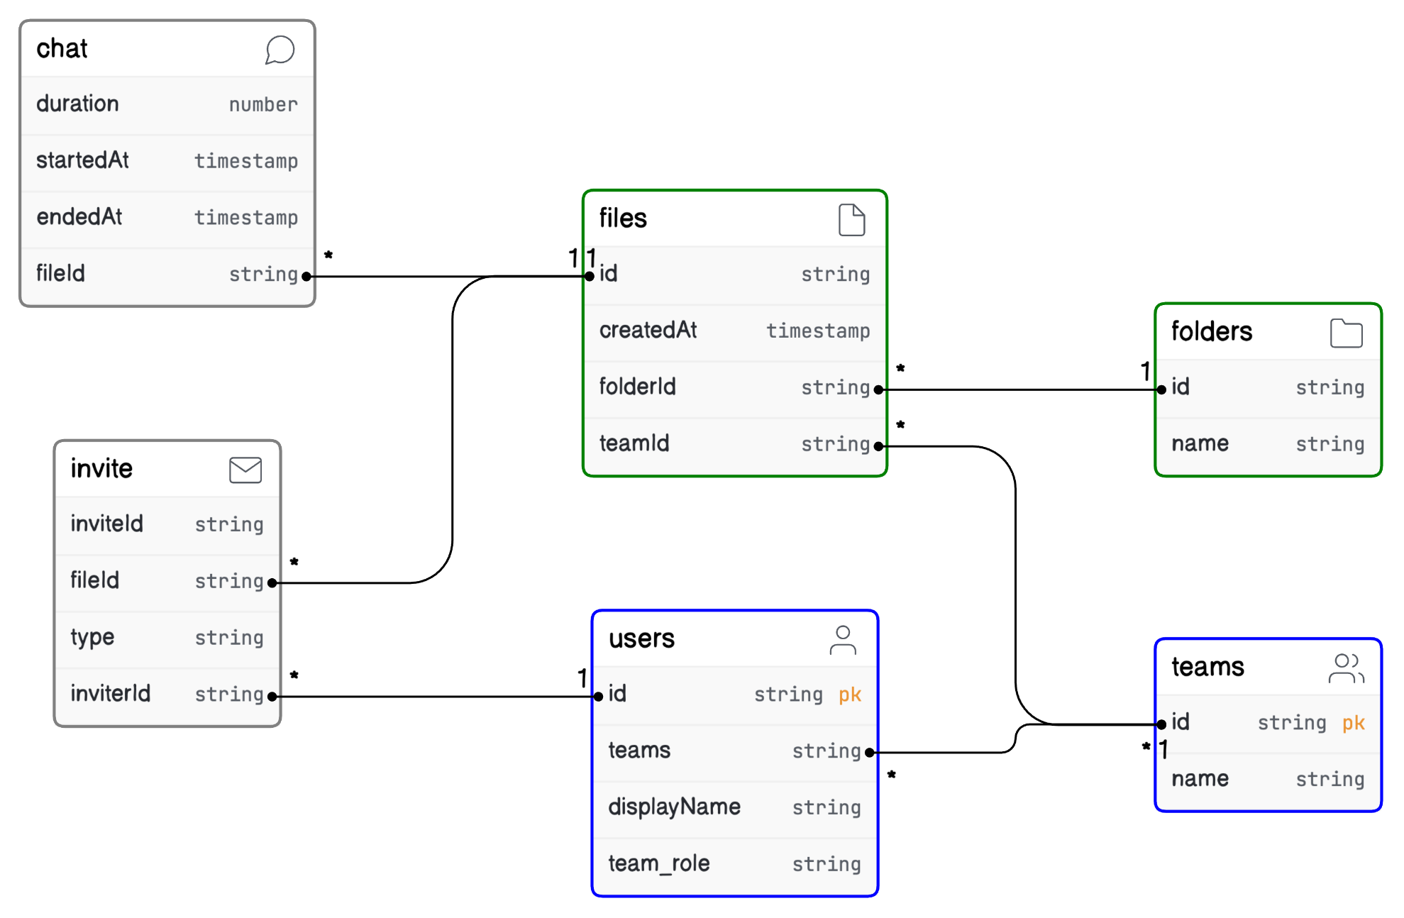Screen dimensions: 1404x918
Task: Click the document icon on the files table
Action: click(x=851, y=219)
